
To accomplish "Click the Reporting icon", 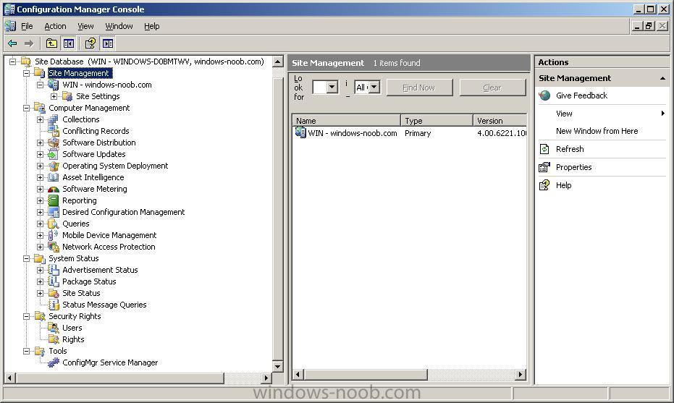I will (x=54, y=200).
